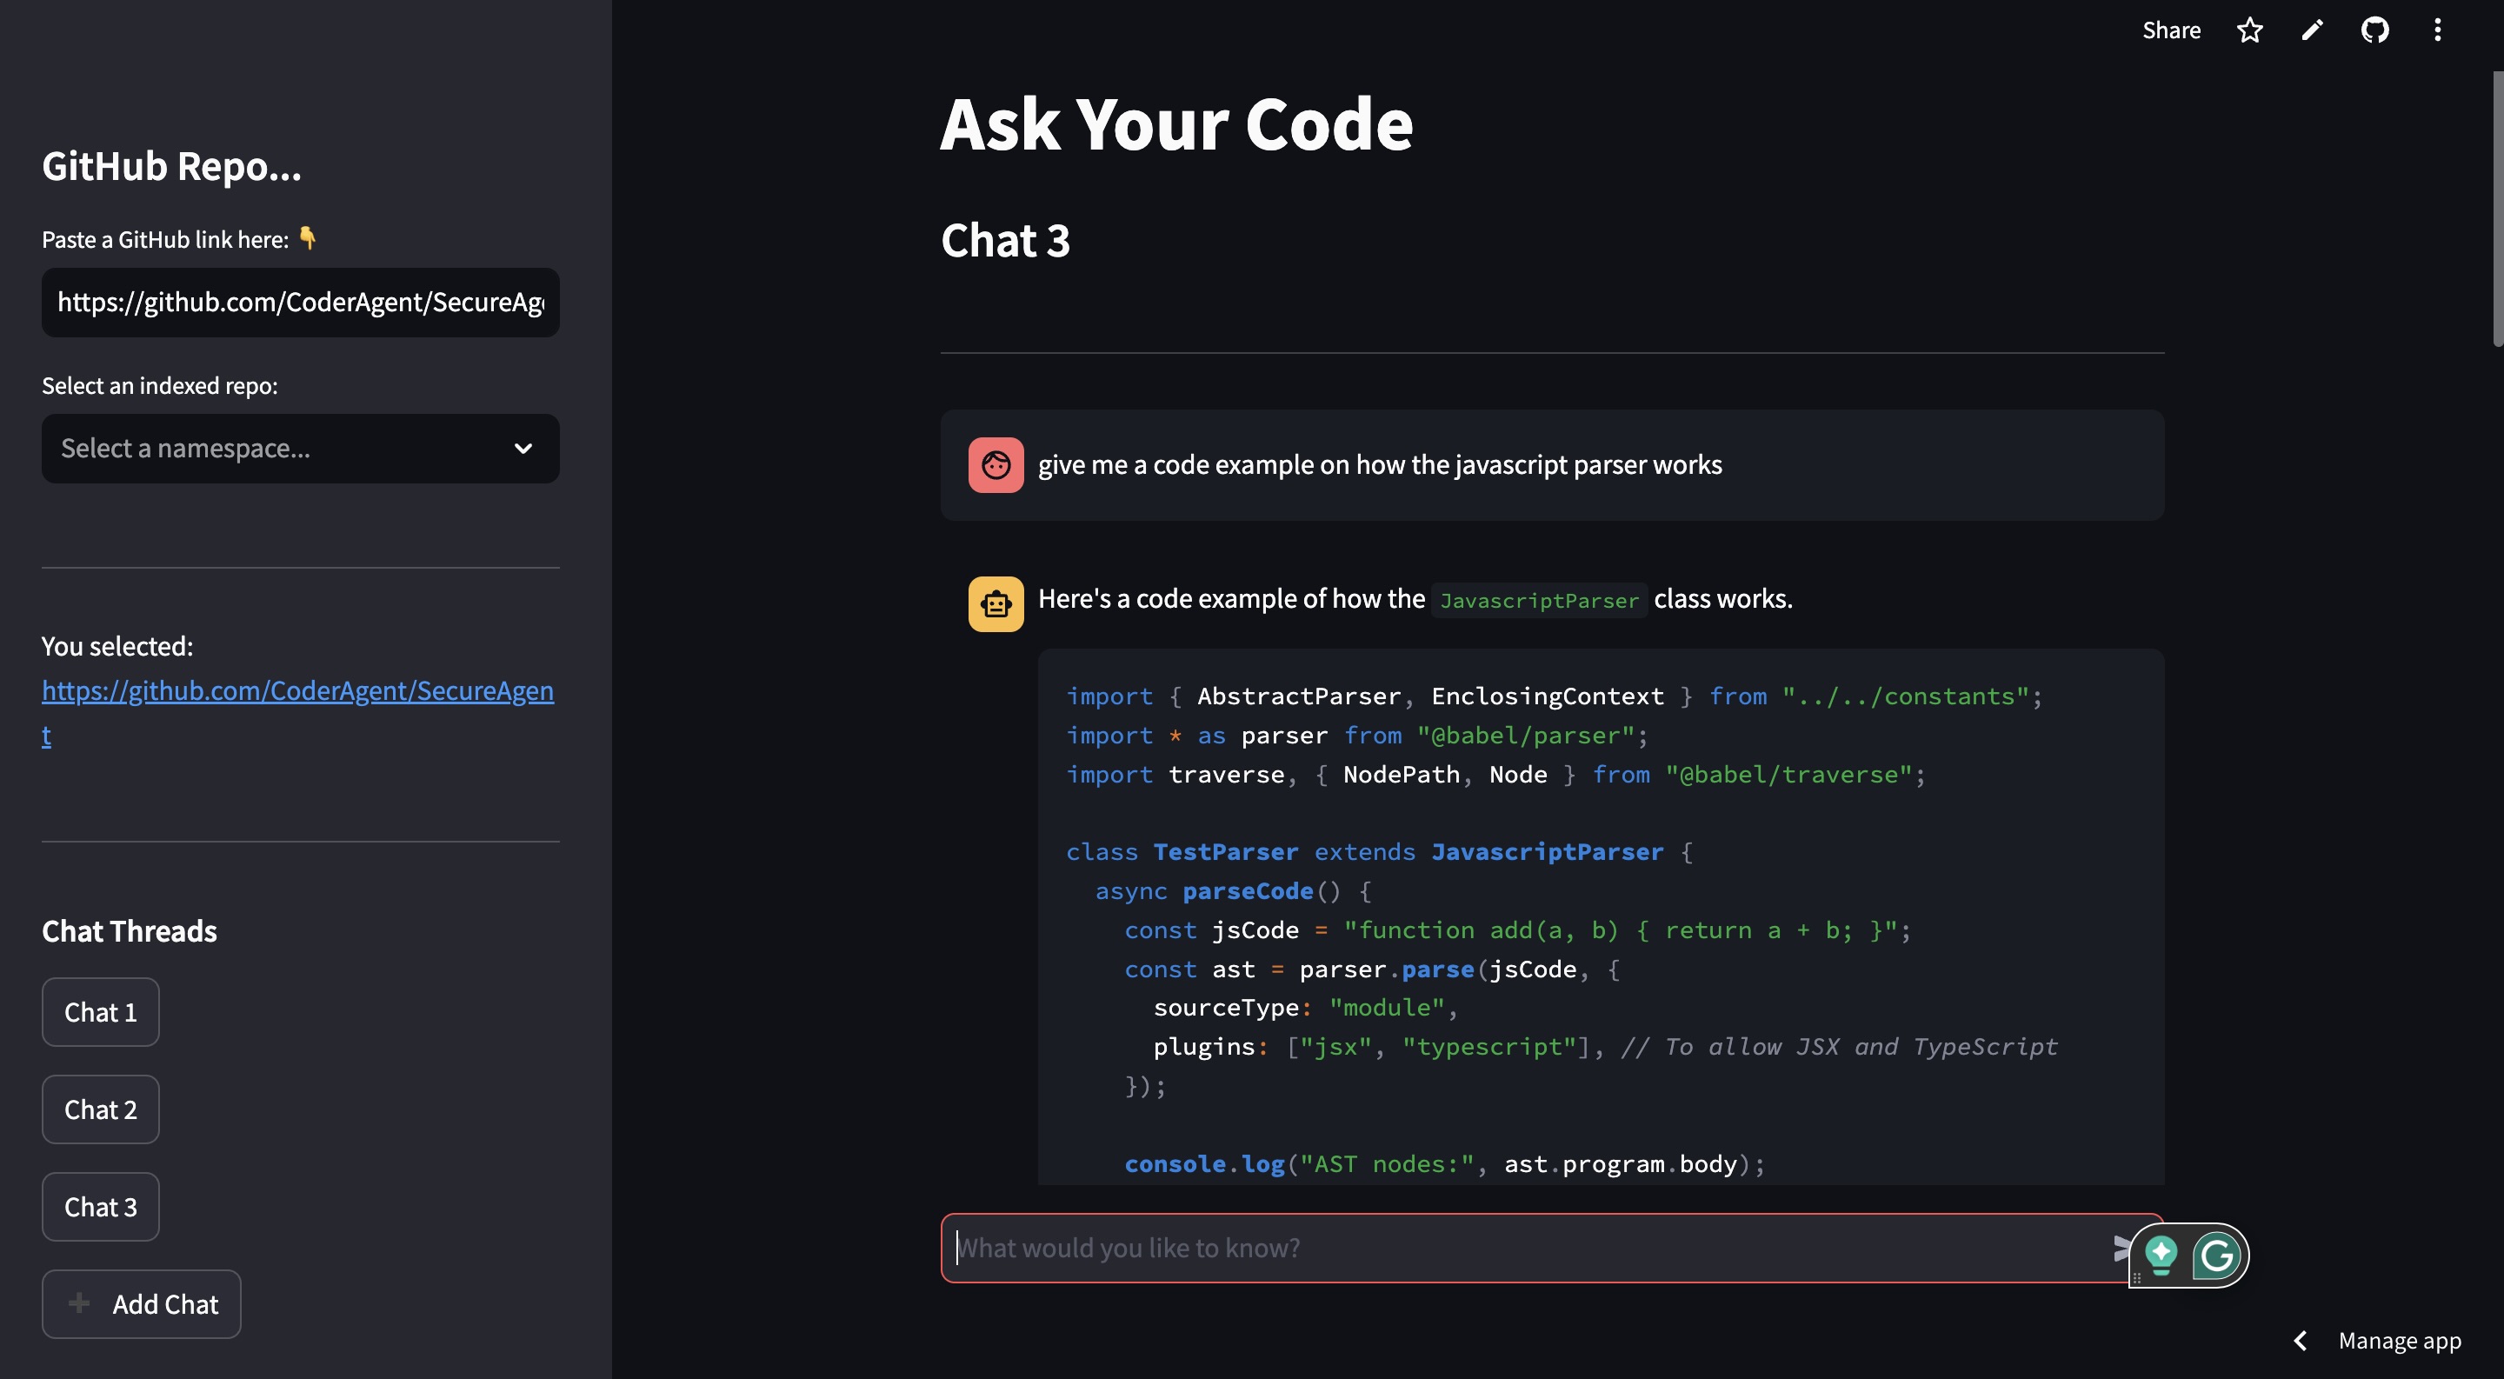Click the 'Ask Your Code' title

[x=1176, y=124]
